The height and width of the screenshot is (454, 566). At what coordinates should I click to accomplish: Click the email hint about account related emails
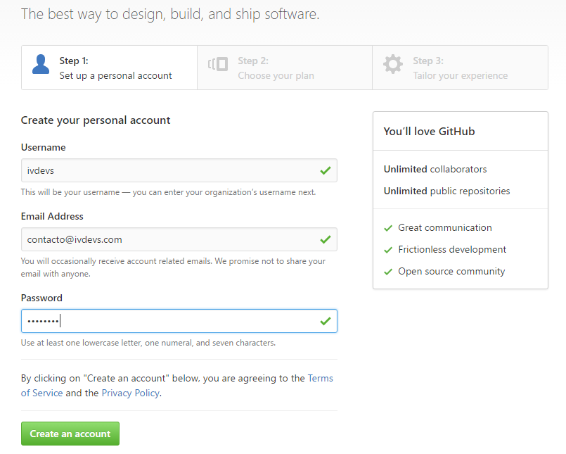[x=173, y=267]
